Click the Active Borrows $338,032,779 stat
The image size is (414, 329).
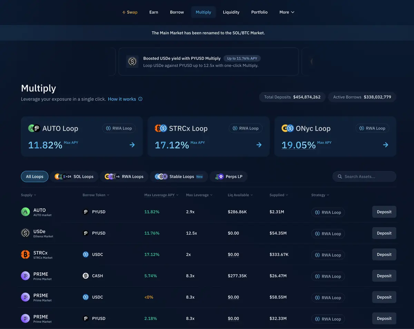362,97
